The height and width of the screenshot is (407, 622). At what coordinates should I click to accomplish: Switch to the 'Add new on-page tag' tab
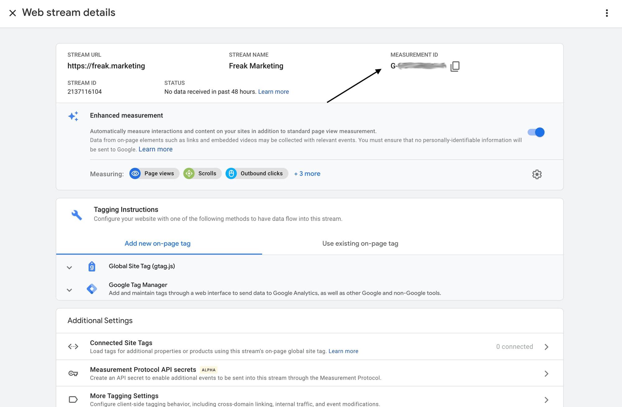click(158, 243)
